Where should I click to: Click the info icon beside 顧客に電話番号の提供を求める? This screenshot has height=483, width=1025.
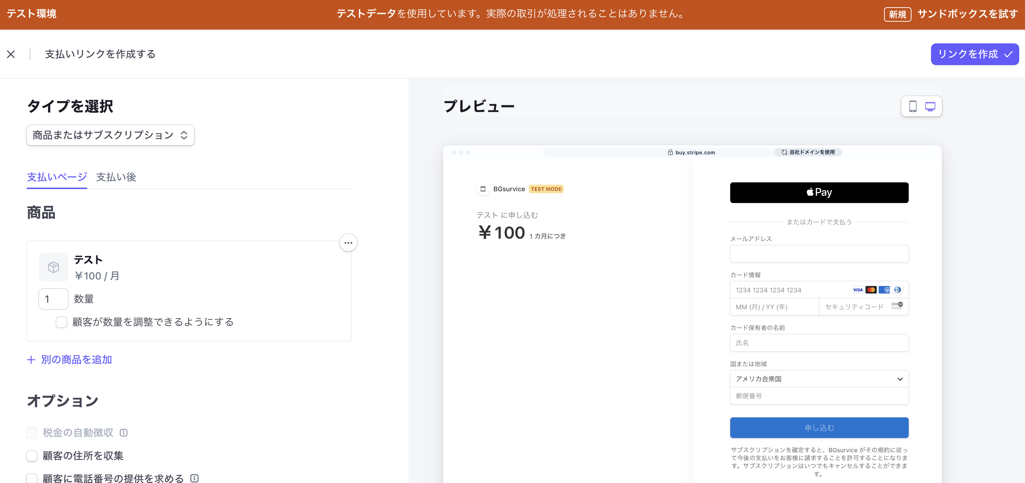tap(194, 479)
